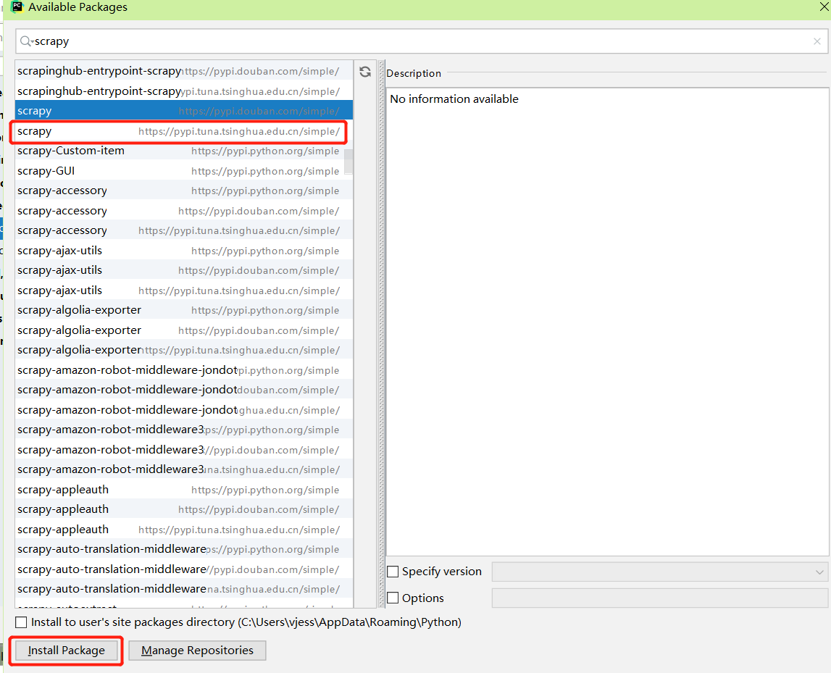Click the No information available description text
This screenshot has width=831, height=673.
tap(454, 99)
